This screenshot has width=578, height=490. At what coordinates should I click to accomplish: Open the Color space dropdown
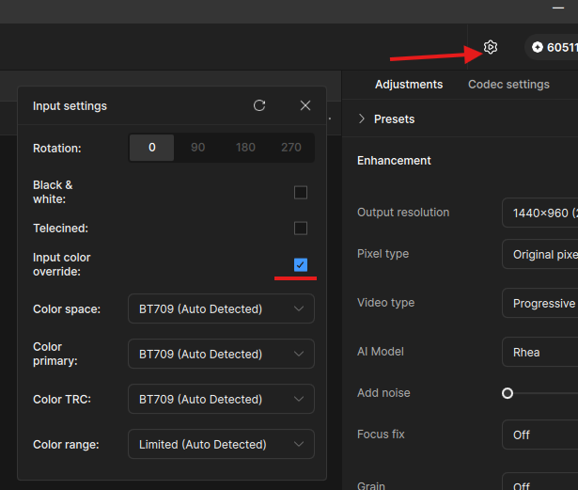(x=221, y=308)
